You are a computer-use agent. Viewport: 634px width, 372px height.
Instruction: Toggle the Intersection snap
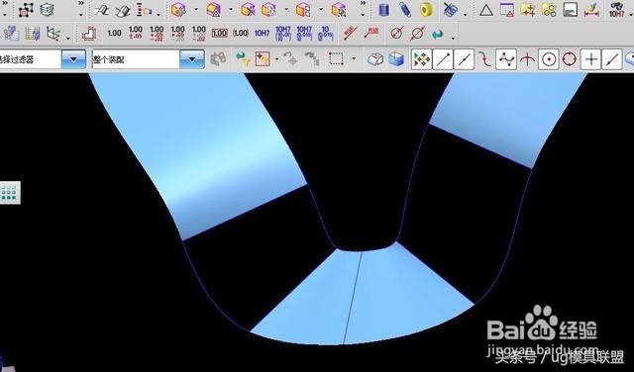(x=527, y=59)
